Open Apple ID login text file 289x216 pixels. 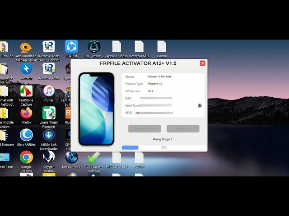tap(117, 47)
